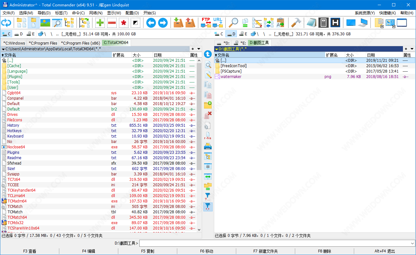
Task: Select drive D in right panel
Action: pyautogui.click(x=231, y=34)
